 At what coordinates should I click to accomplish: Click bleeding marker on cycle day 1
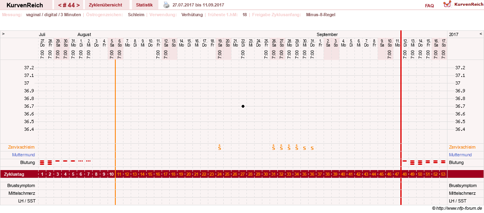(42, 162)
